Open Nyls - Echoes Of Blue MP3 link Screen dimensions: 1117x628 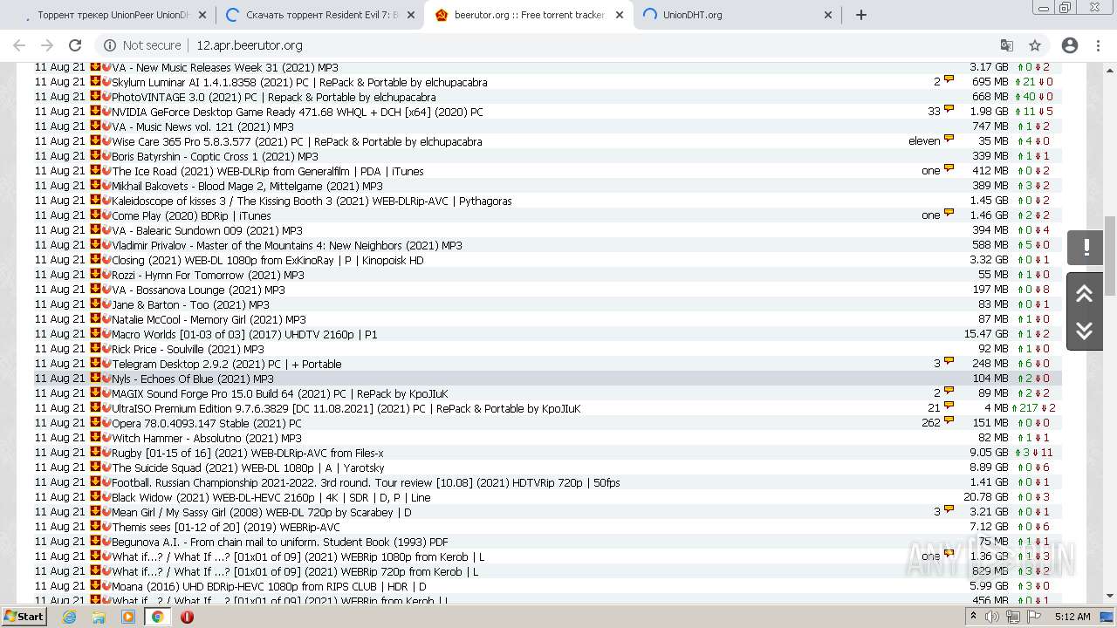pyautogui.click(x=192, y=379)
